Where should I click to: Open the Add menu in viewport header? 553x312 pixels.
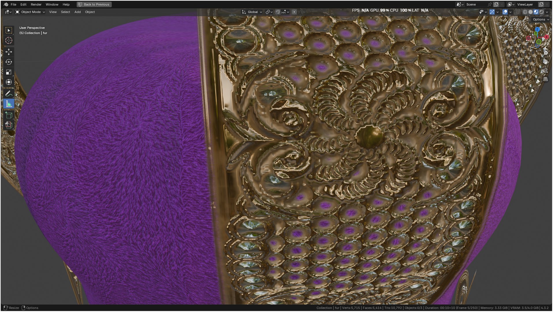click(77, 12)
